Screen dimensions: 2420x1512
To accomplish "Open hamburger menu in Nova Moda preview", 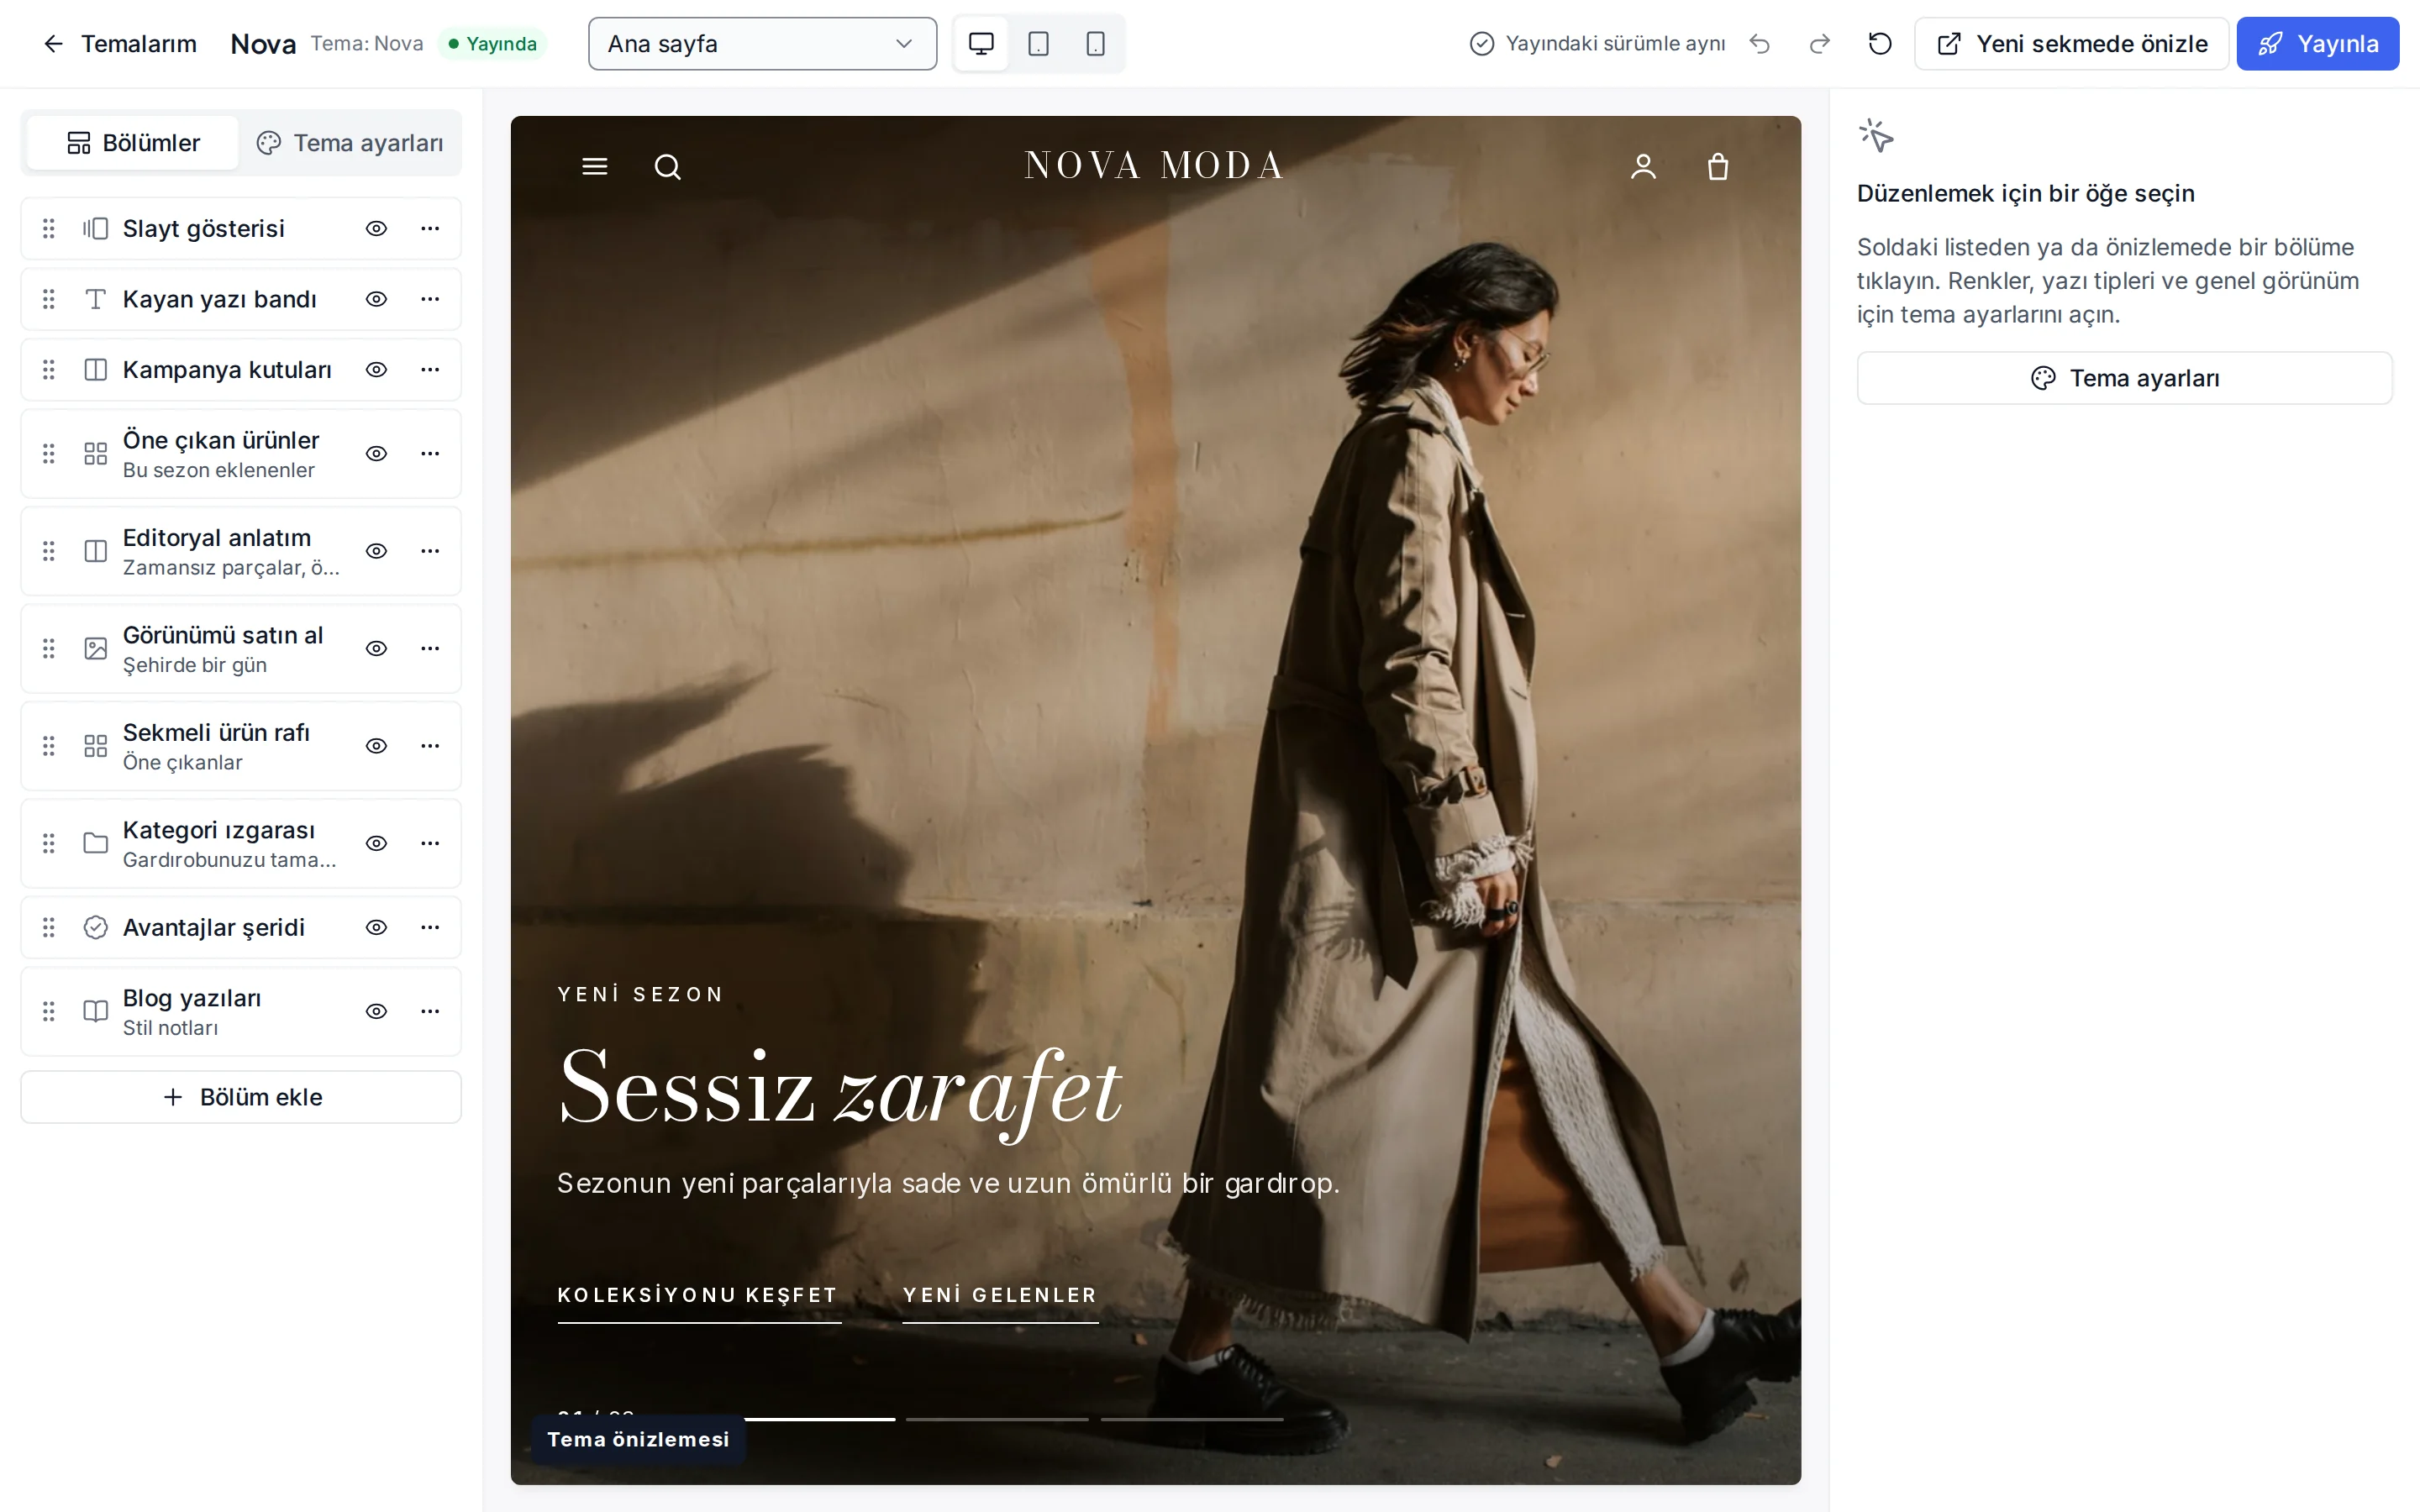I will pos(595,166).
